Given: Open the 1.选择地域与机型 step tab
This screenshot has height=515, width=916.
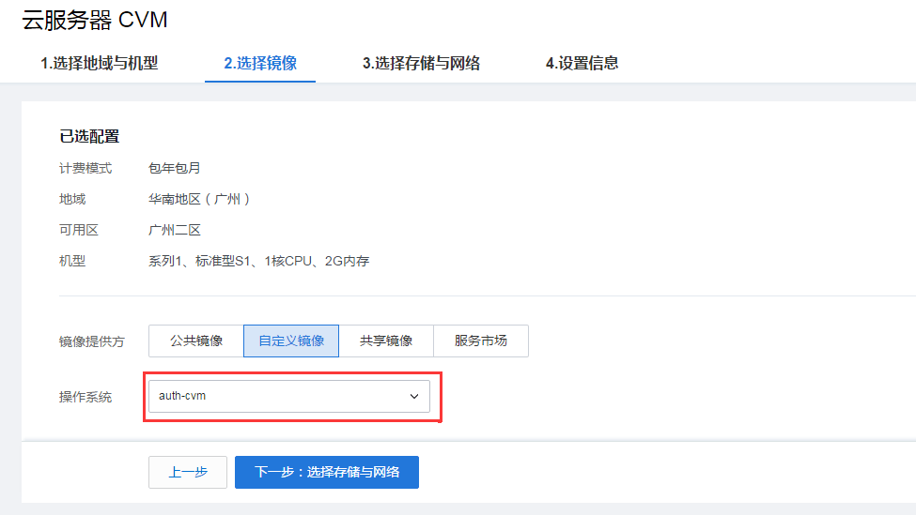Looking at the screenshot, I should coord(100,63).
